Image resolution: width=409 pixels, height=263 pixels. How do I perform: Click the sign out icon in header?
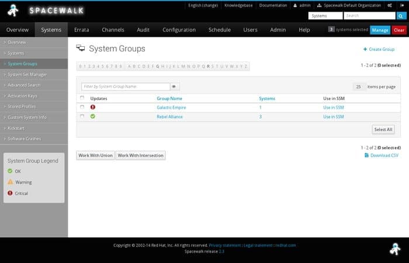[x=402, y=5]
